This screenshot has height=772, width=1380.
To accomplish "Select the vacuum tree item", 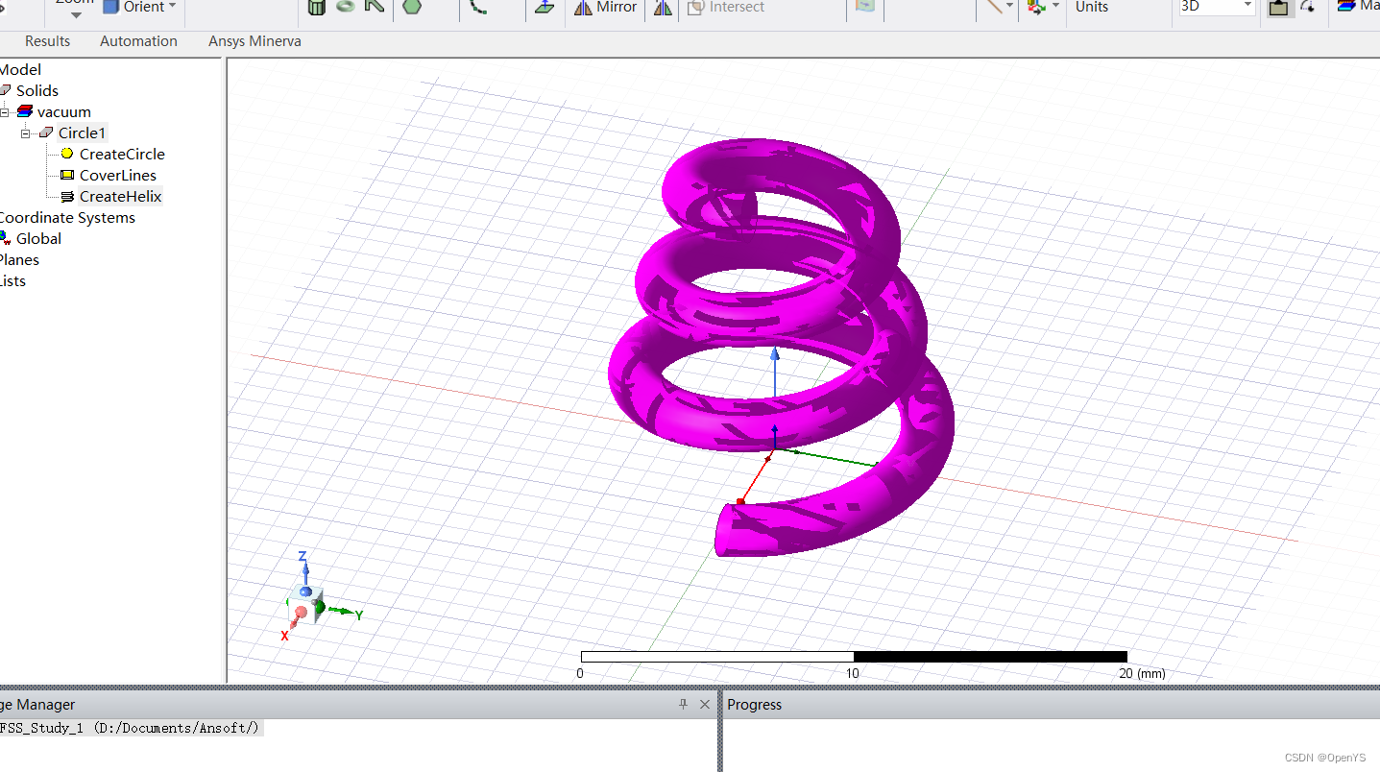I will 64,111.
